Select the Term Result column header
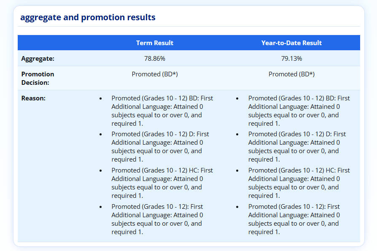 click(154, 43)
